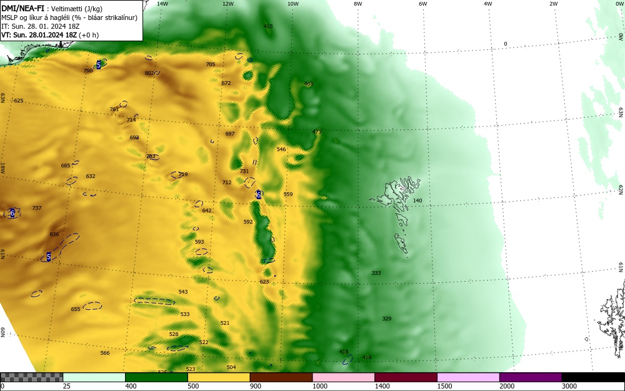Click the map value '521'
Image resolution: width=625 pixels, height=391 pixels.
point(225,323)
